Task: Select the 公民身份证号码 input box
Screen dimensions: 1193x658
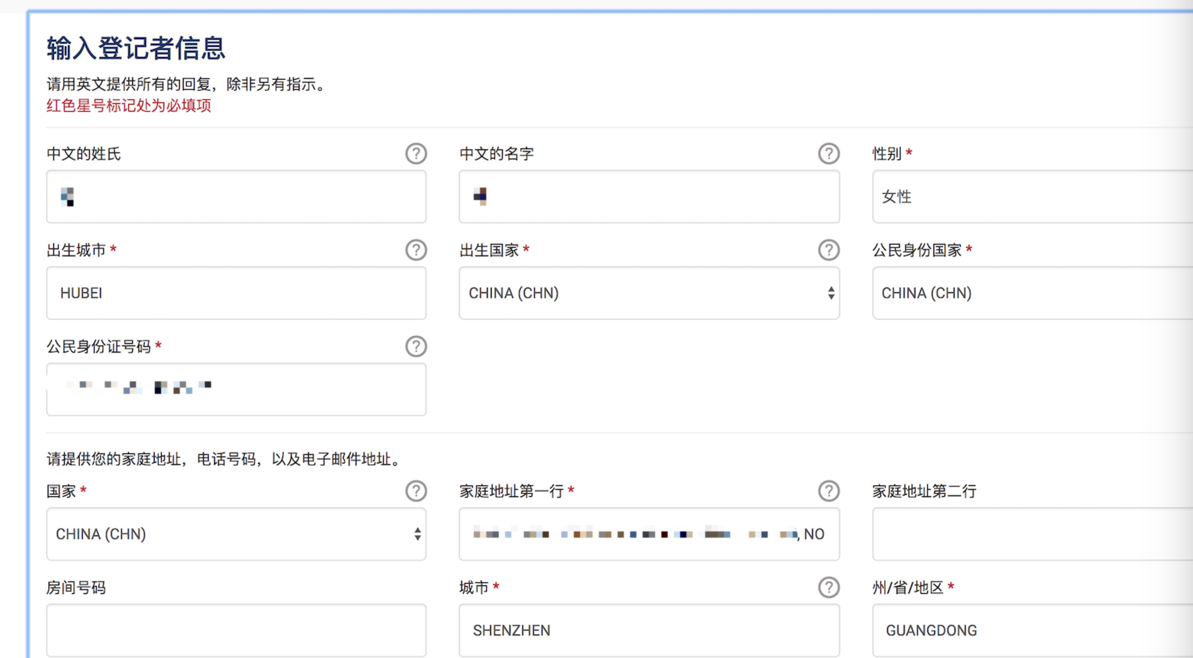Action: click(236, 390)
